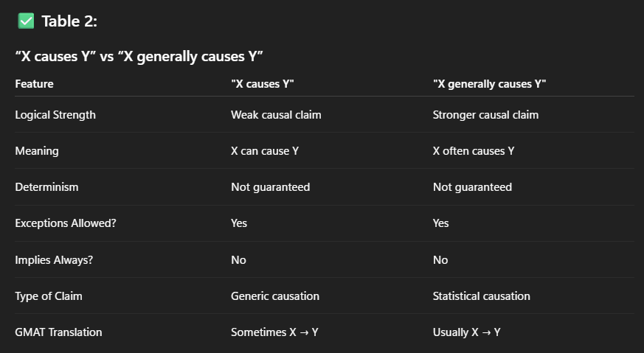Click the "X generally causes Y" column header
The height and width of the screenshot is (353, 644).
489,84
